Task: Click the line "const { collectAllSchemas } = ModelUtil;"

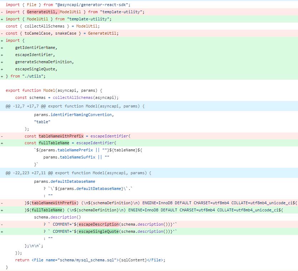Action: (149, 26)
